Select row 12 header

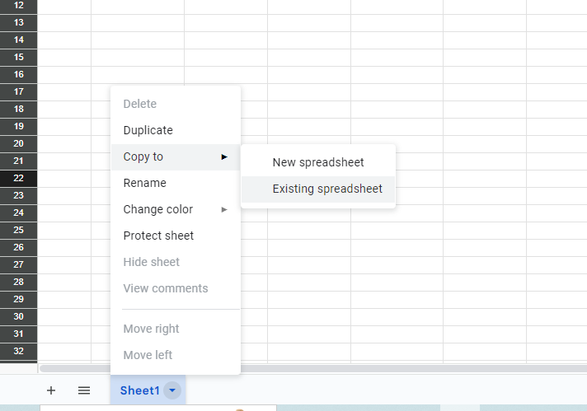click(18, 5)
